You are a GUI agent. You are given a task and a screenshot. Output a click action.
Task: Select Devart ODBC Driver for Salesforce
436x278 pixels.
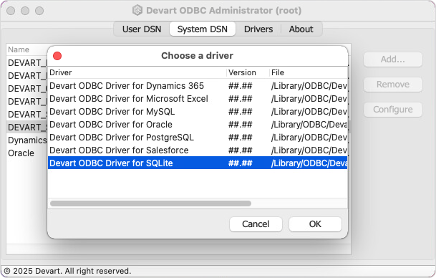198,150
